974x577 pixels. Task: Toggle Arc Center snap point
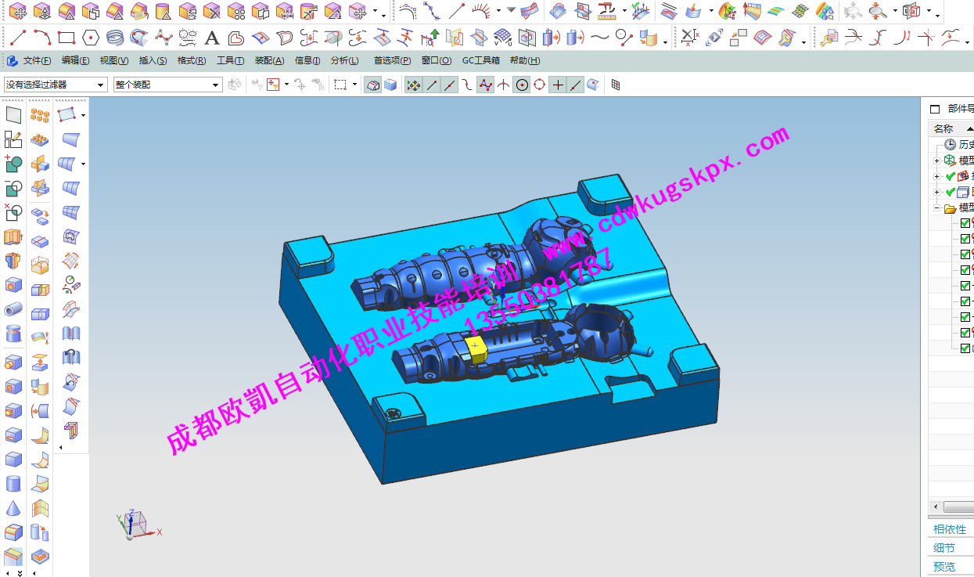(522, 85)
